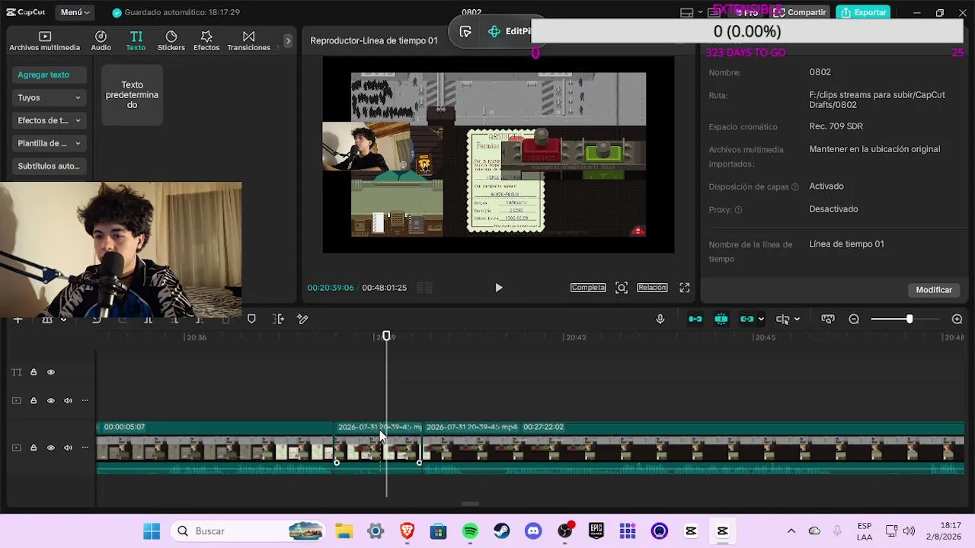Play the preview video

coord(499,288)
